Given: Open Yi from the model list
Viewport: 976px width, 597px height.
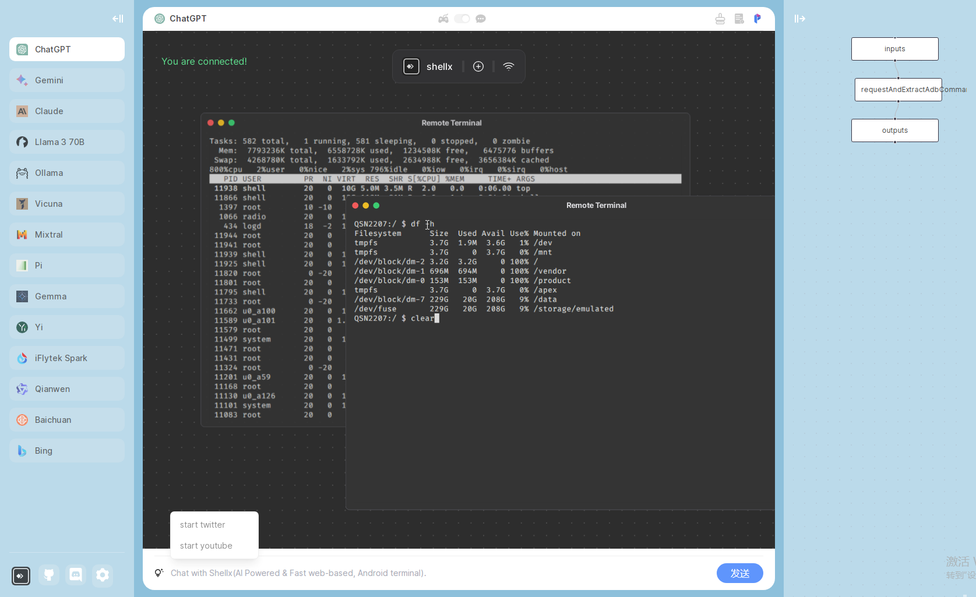Looking at the screenshot, I should 67,327.
